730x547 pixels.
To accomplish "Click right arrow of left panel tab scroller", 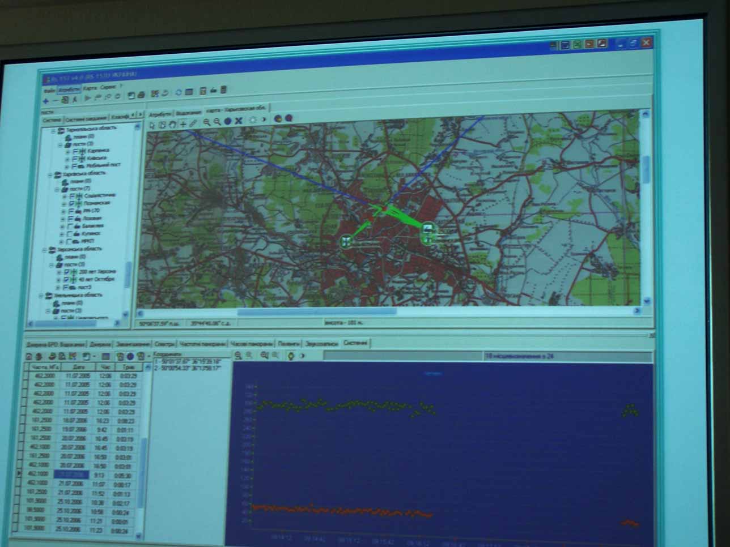I will tap(139, 115).
